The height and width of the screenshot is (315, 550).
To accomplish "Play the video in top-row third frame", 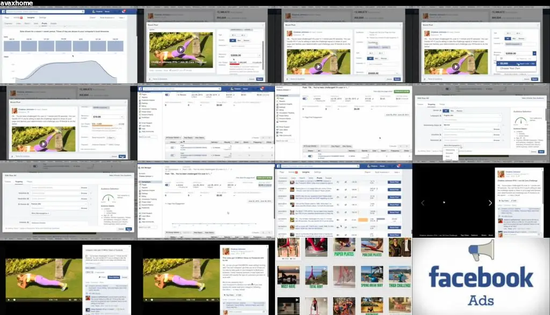I will click(318, 66).
